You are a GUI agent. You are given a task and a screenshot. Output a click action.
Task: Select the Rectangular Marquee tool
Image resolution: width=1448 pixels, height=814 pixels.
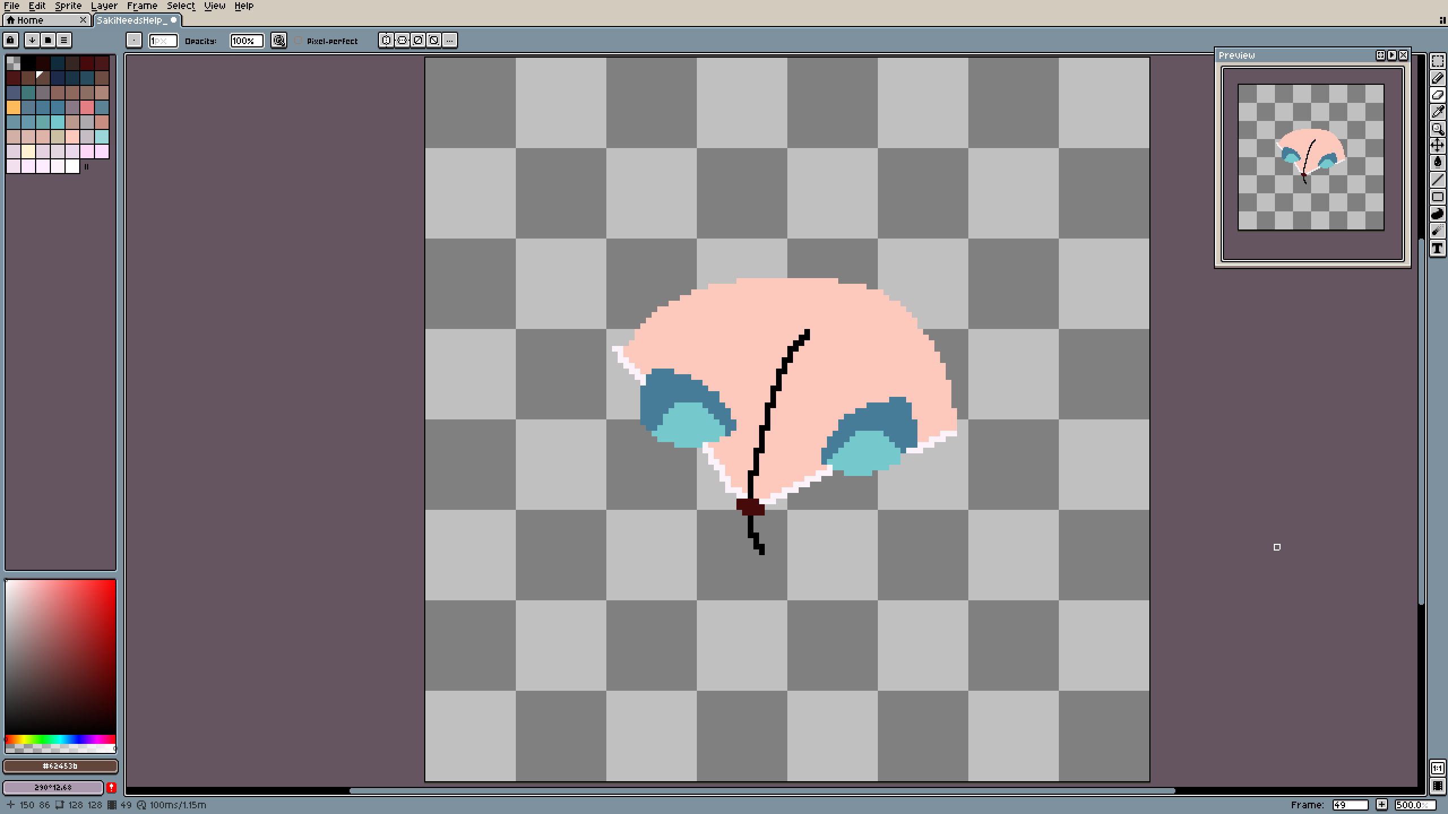point(1437,61)
